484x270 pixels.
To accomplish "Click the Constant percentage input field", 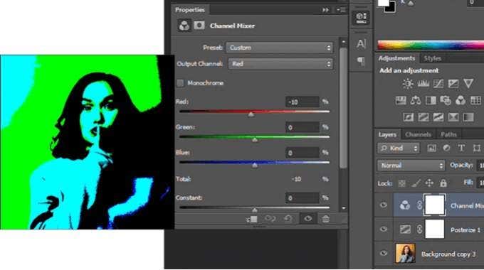I will pos(302,198).
